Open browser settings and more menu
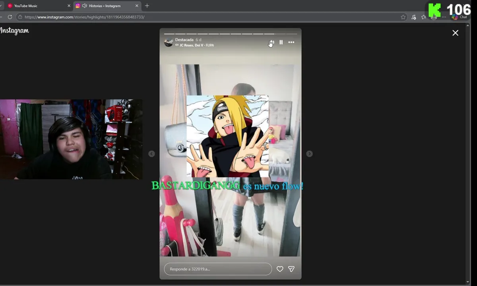The image size is (477, 286). click(444, 17)
